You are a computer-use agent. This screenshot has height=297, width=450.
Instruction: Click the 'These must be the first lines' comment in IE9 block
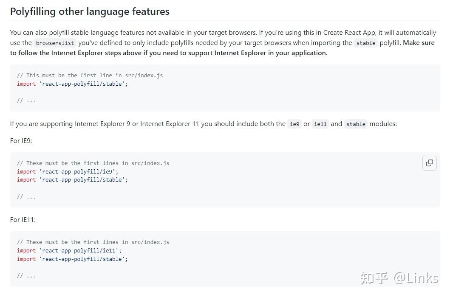[x=93, y=163]
